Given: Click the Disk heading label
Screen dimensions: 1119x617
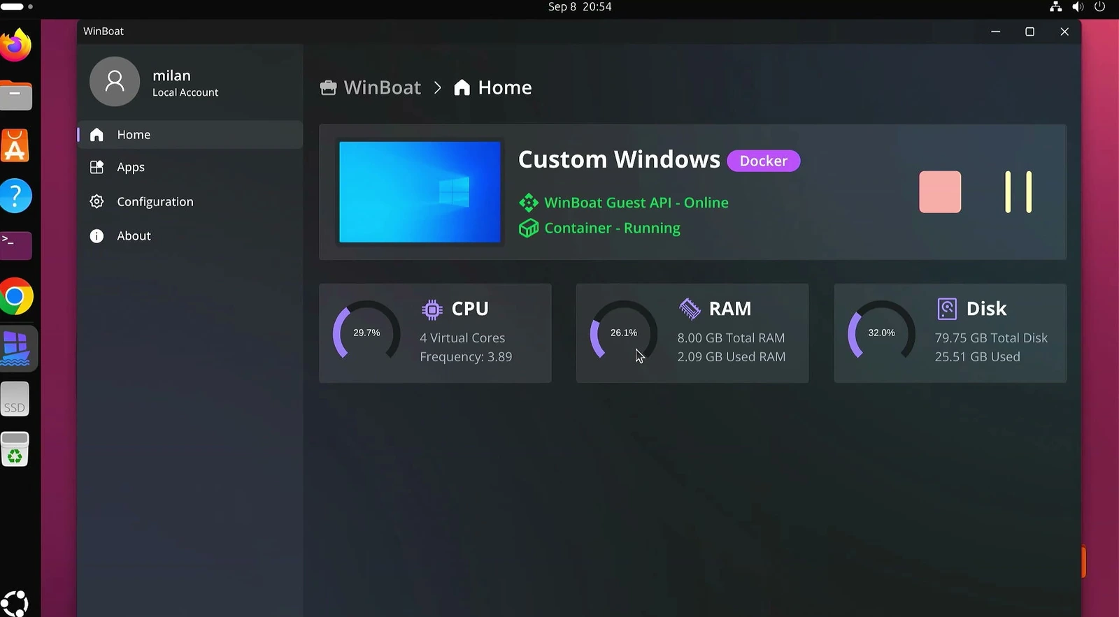Looking at the screenshot, I should point(986,309).
